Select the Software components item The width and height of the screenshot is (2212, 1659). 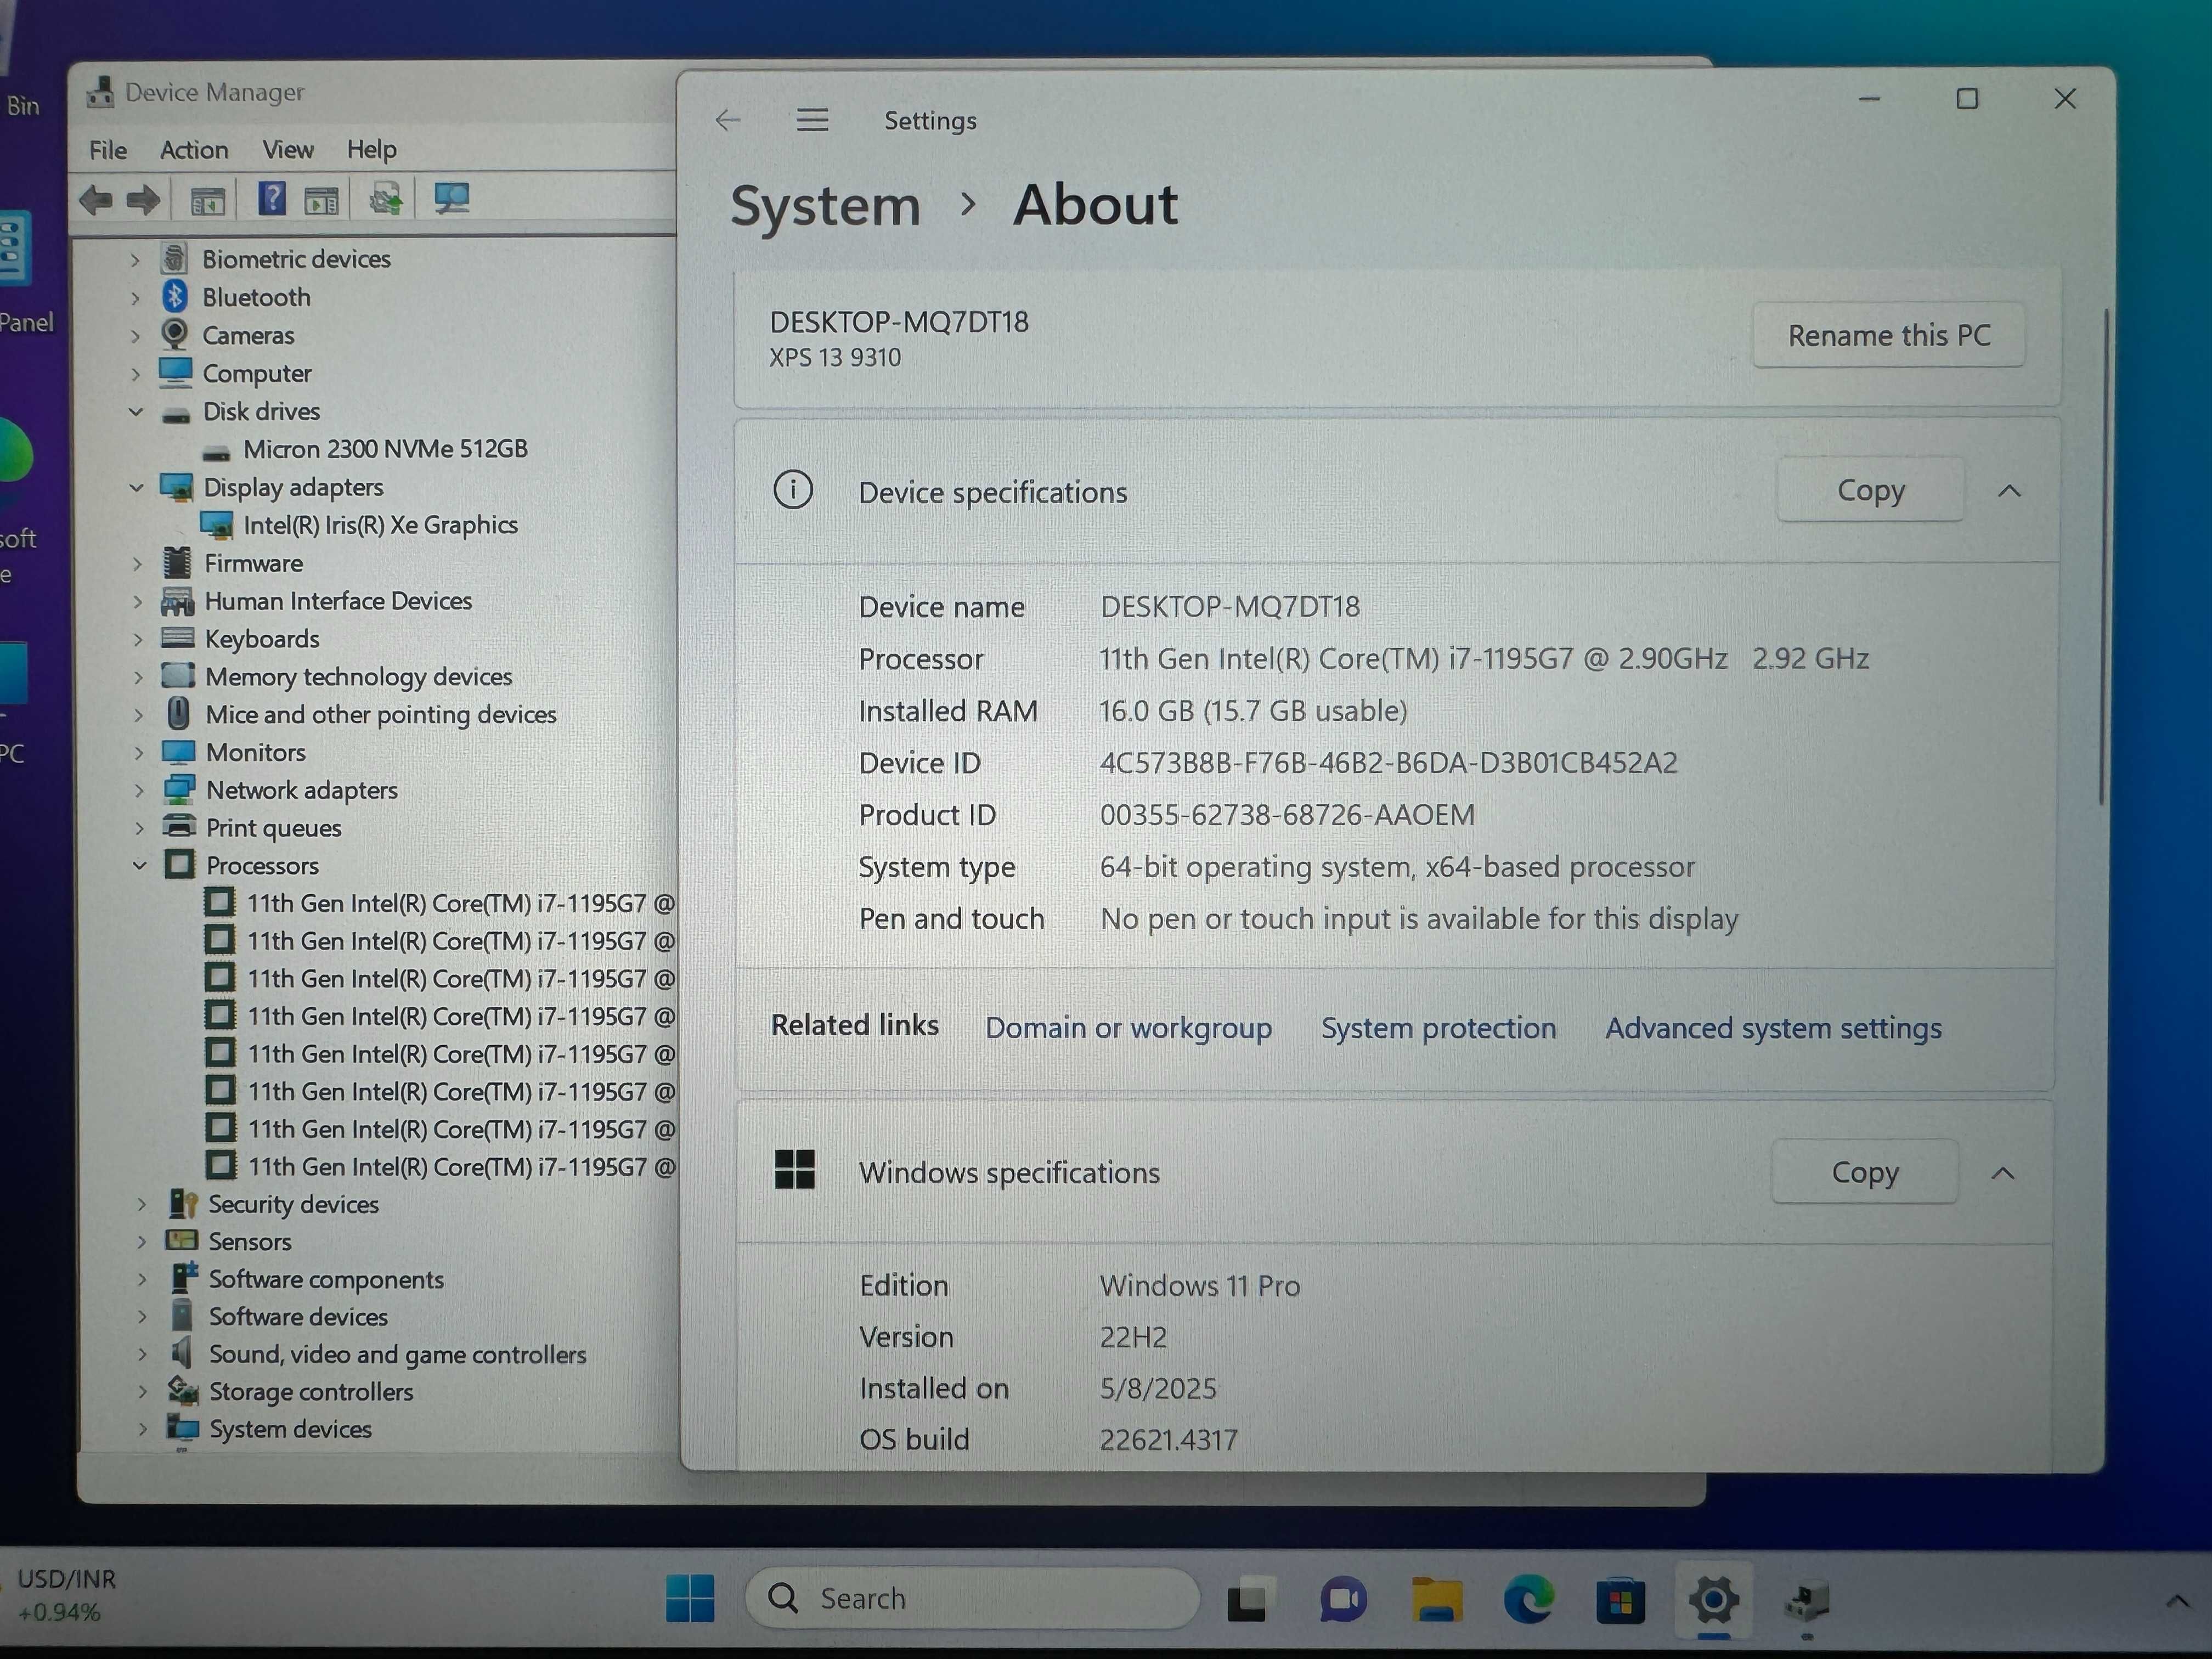326,1279
